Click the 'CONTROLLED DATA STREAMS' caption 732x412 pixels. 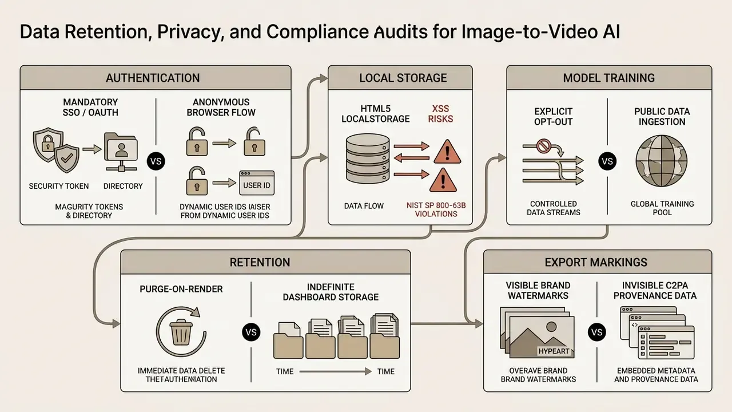pyautogui.click(x=554, y=208)
